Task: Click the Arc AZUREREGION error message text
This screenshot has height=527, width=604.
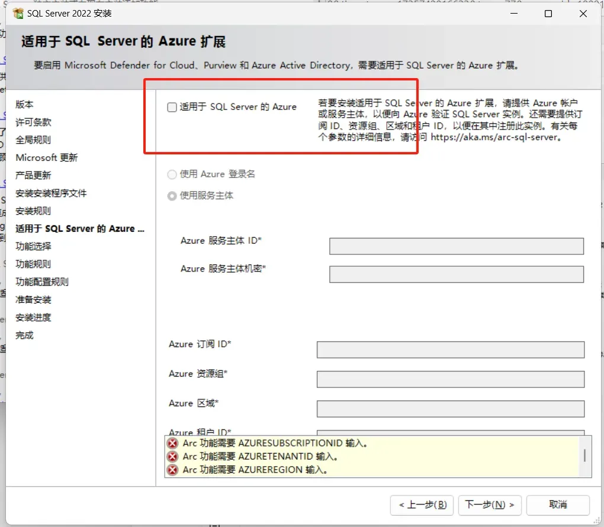Action: click(x=255, y=470)
